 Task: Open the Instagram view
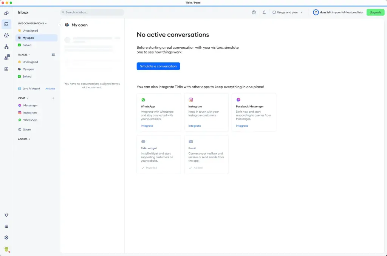(x=37, y=113)
